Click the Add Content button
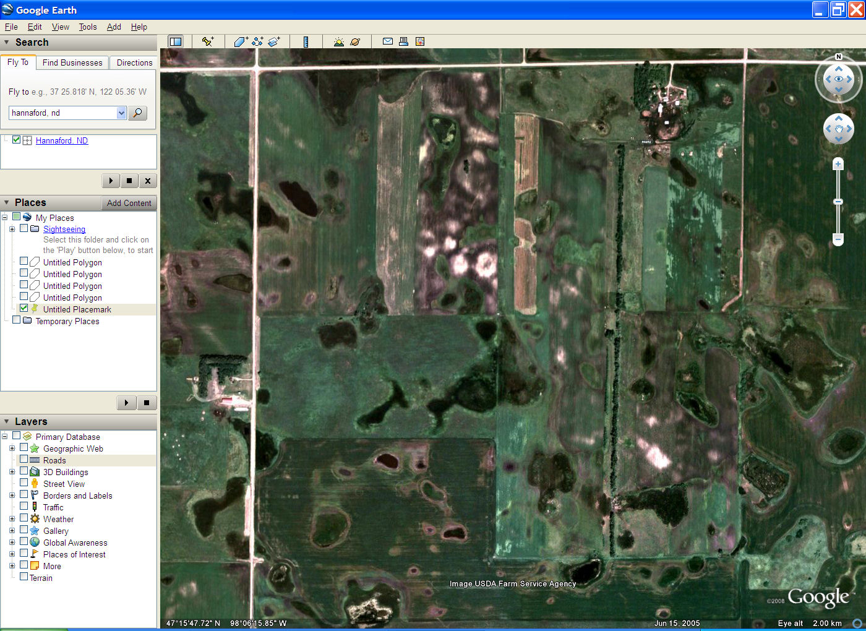This screenshot has width=866, height=631. (129, 203)
